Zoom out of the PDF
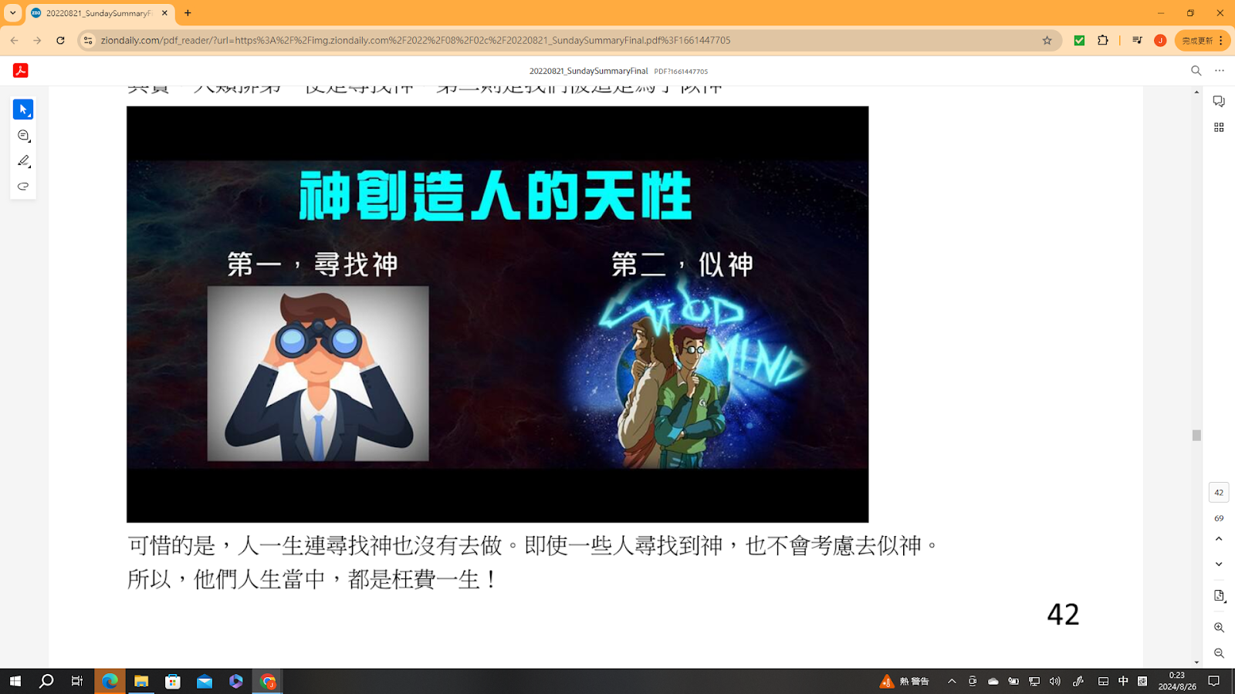The image size is (1235, 694). [1219, 653]
